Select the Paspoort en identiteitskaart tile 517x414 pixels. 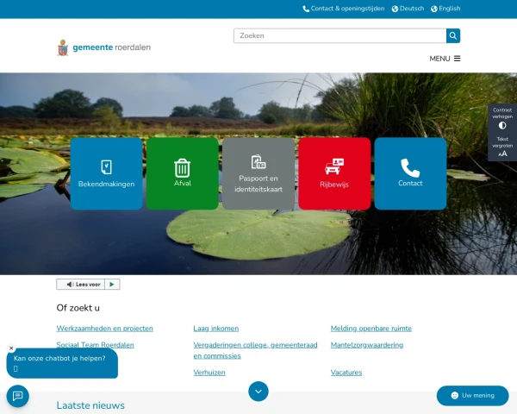[x=258, y=173]
